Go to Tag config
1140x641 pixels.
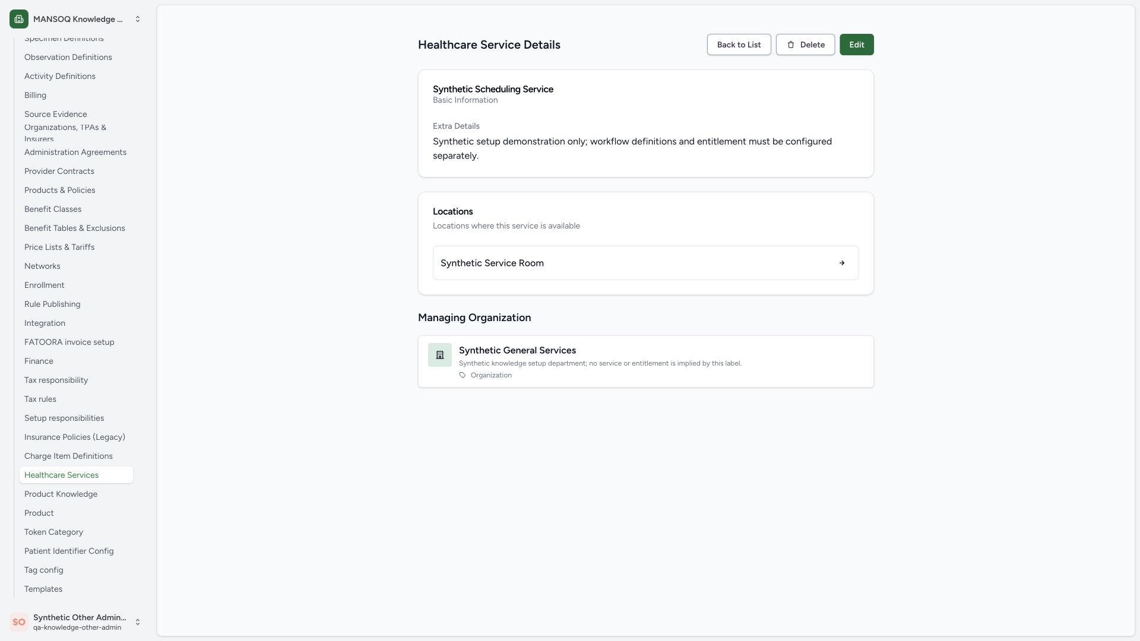(x=76, y=570)
